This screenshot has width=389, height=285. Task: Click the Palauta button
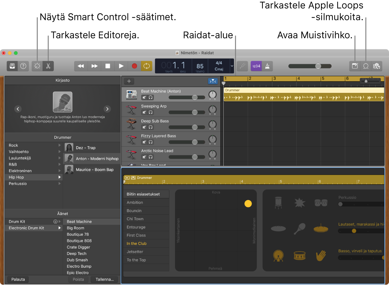[17, 279]
